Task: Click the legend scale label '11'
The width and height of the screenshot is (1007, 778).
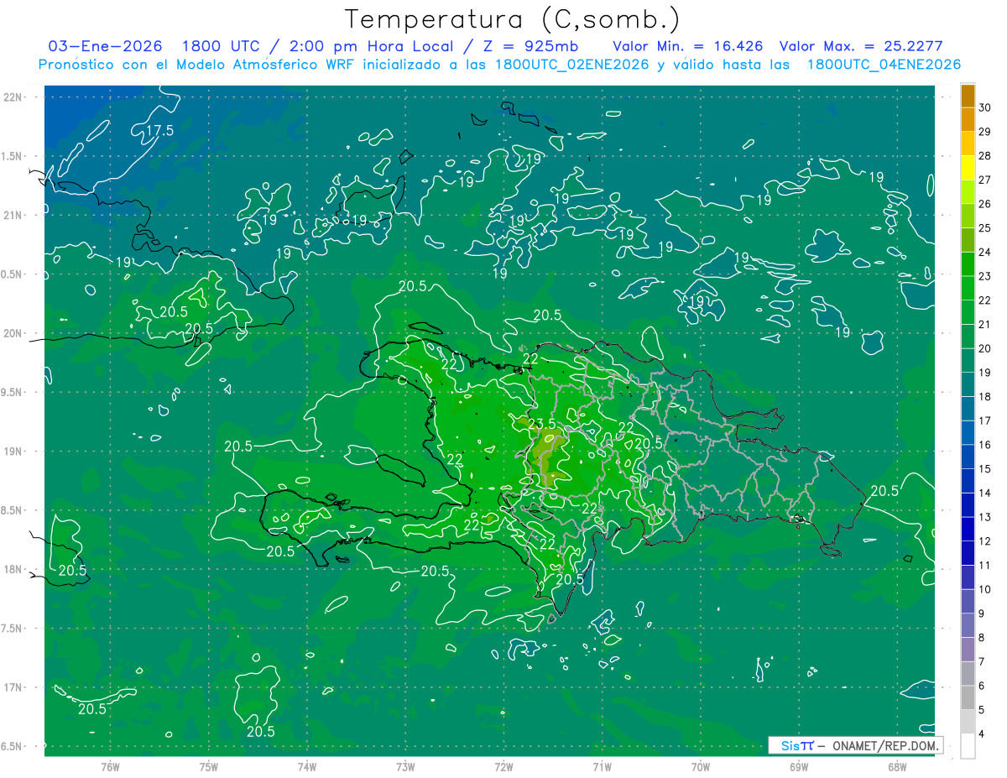Action: click(x=984, y=565)
